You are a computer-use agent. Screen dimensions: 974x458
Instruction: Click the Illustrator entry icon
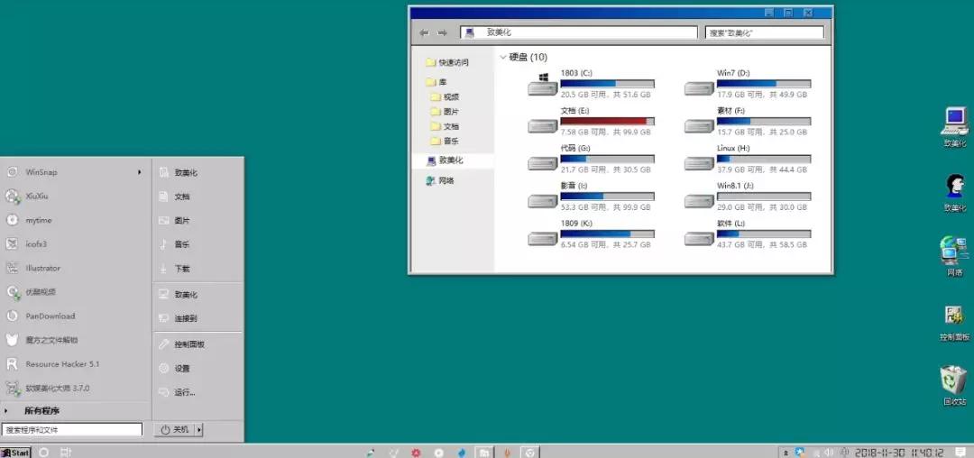pos(13,268)
